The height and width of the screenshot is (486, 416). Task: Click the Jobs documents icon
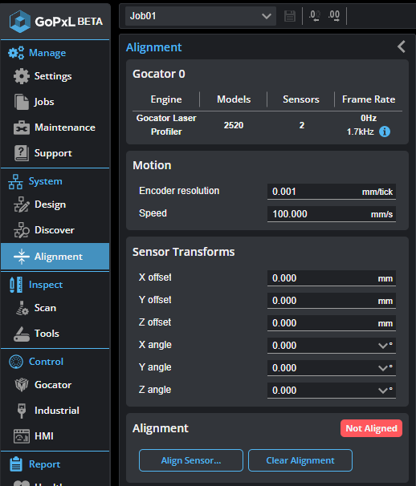coord(22,102)
